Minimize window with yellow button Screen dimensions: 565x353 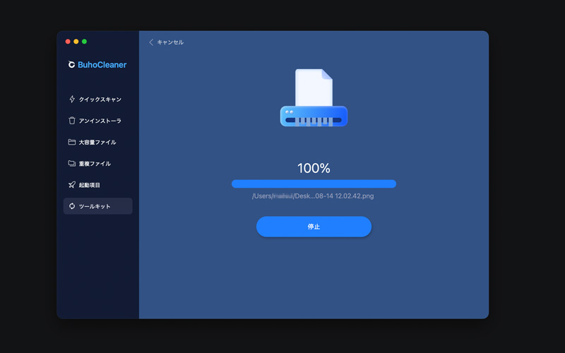click(x=76, y=42)
